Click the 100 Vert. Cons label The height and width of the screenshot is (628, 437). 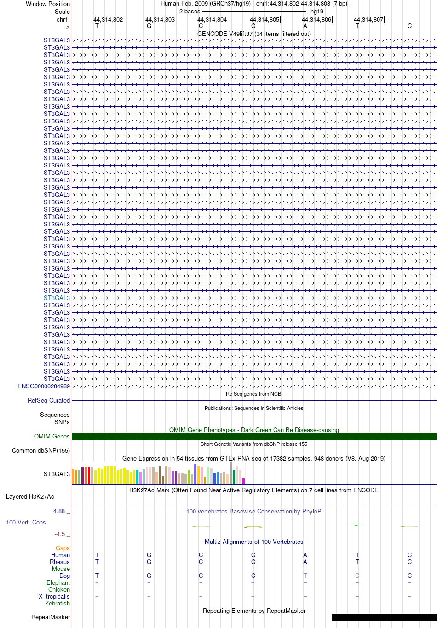(x=26, y=522)
